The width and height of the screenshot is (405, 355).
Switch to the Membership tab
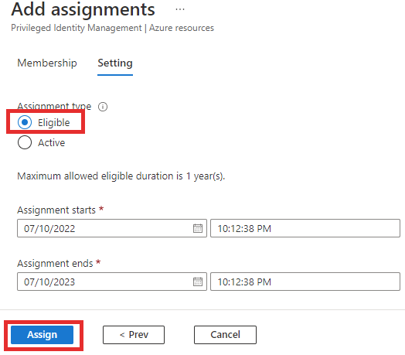(x=47, y=63)
